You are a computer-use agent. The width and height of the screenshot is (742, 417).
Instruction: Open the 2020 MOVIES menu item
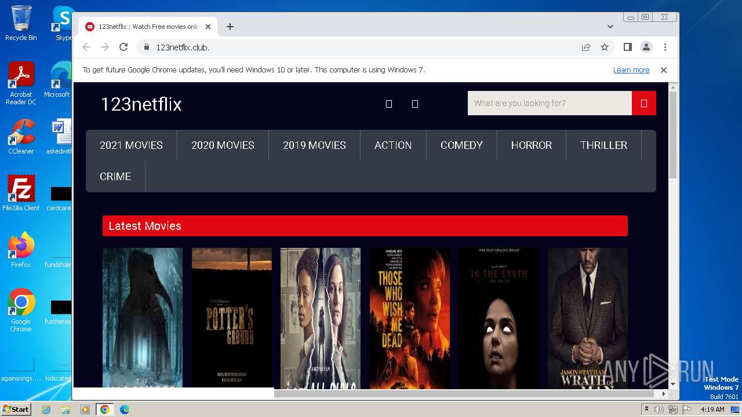pyautogui.click(x=223, y=145)
